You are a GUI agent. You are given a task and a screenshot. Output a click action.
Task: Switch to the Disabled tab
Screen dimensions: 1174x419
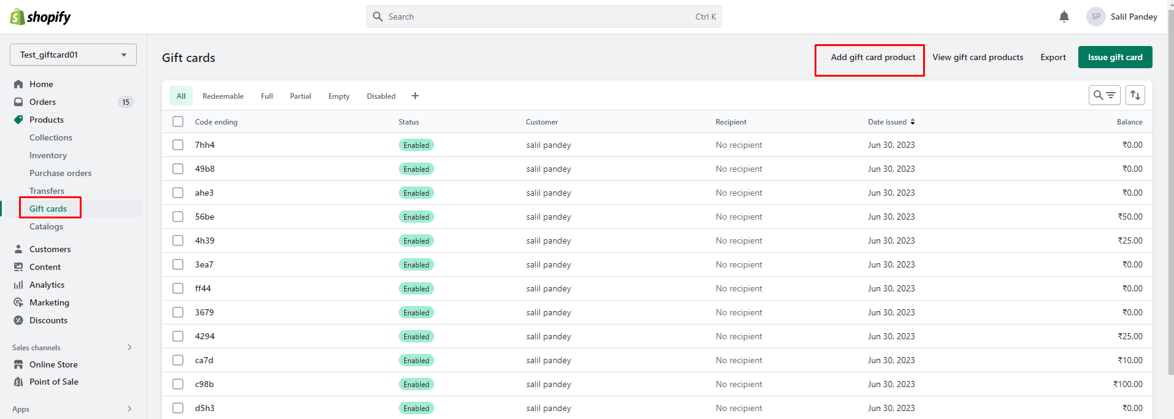tap(381, 96)
